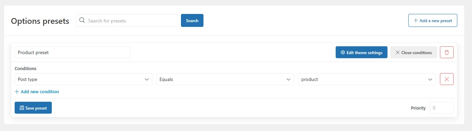Click the Priority number field
This screenshot has width=472, height=131.
pyautogui.click(x=442, y=108)
